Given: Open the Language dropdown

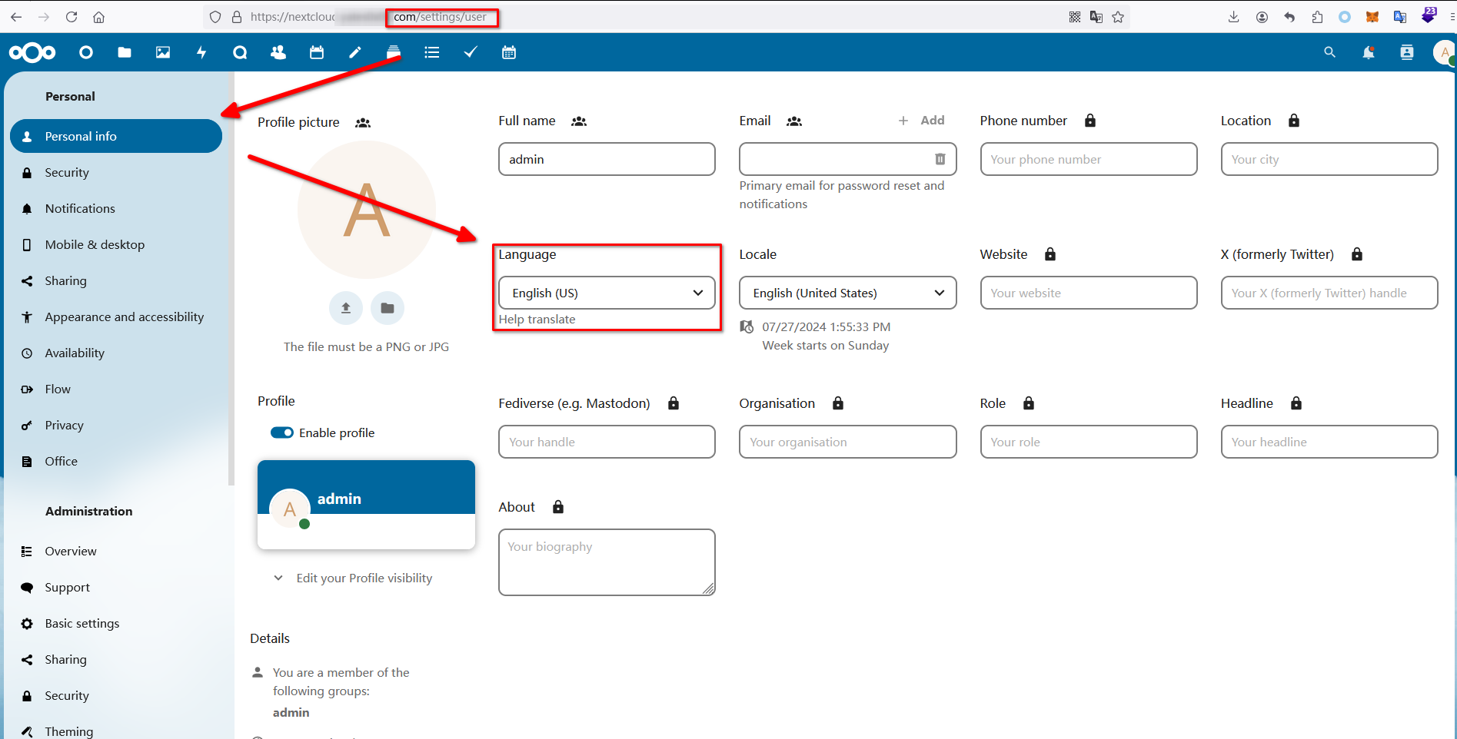Looking at the screenshot, I should coord(607,293).
